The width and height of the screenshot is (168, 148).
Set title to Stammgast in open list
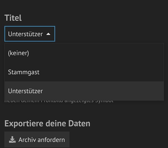pos(84,72)
